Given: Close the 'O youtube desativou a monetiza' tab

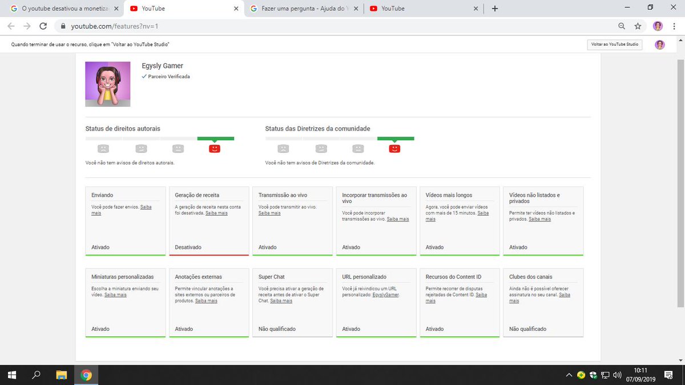Looking at the screenshot, I should 116,9.
